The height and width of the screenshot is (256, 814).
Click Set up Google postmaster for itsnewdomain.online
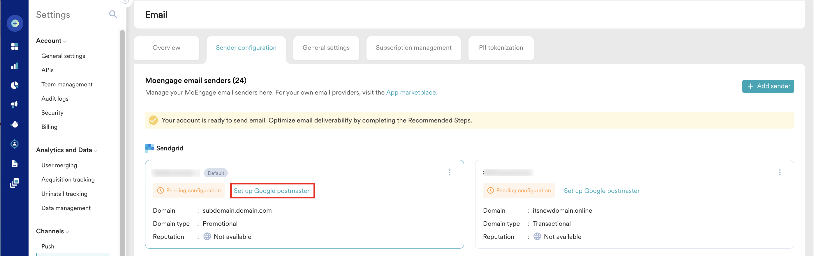[x=601, y=191]
